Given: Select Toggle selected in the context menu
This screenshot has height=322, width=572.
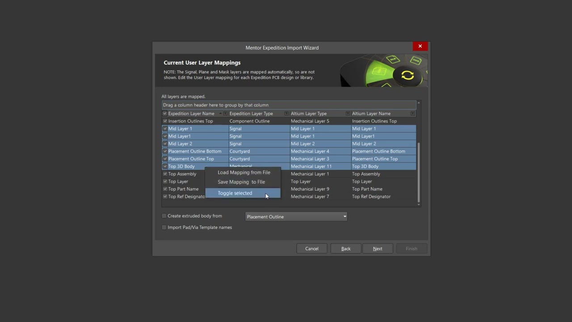Looking at the screenshot, I should (235, 193).
